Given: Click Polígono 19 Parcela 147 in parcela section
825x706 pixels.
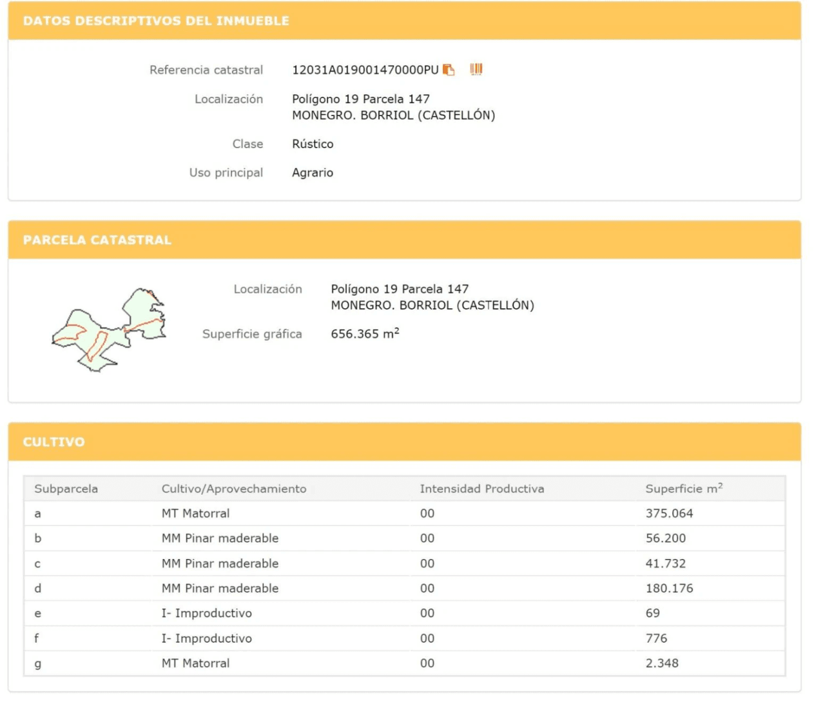Looking at the screenshot, I should coord(400,289).
